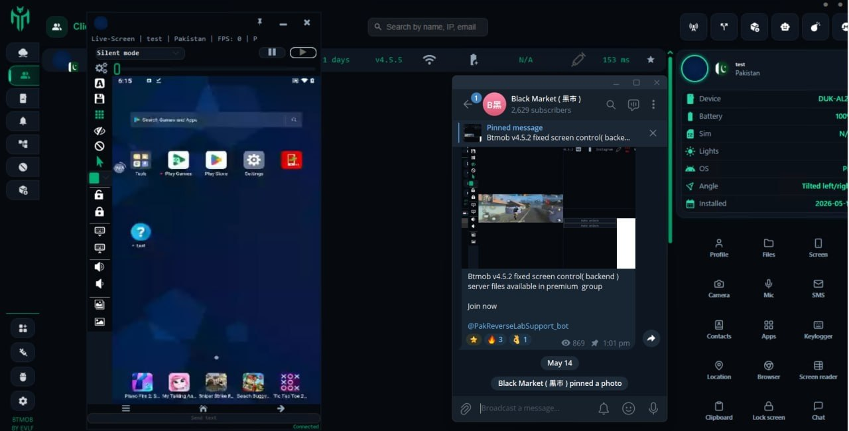The image size is (849, 431).
Task: Expand the green color swatch dropdown arrow
Action: pyautogui.click(x=105, y=178)
